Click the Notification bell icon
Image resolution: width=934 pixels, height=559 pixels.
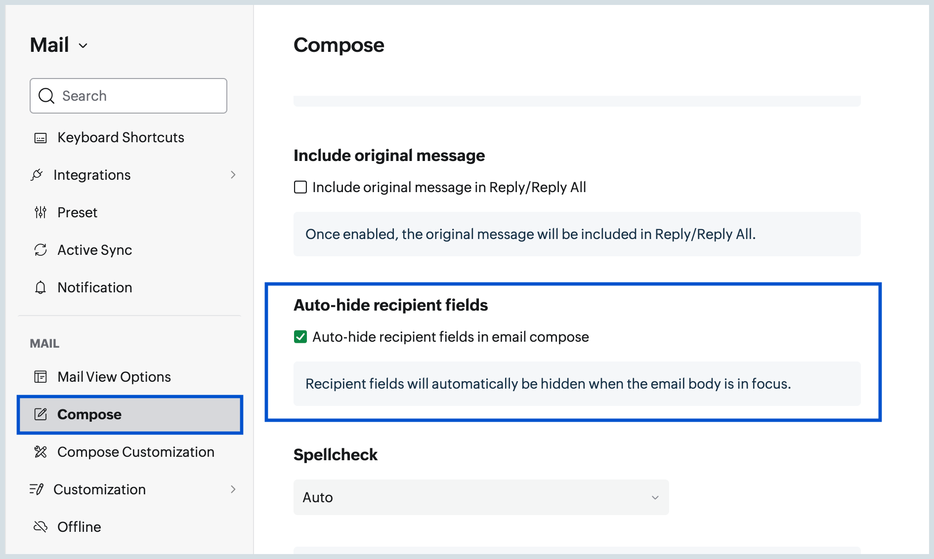coord(40,287)
